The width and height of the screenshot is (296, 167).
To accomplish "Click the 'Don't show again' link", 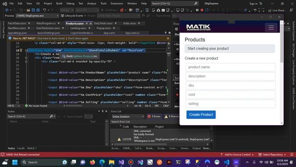I will 78,38.
